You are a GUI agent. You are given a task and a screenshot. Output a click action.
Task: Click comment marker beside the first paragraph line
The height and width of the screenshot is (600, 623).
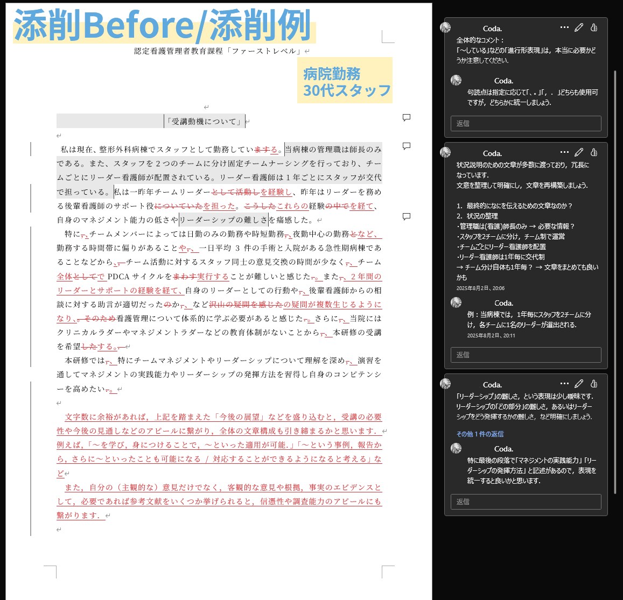tap(407, 146)
